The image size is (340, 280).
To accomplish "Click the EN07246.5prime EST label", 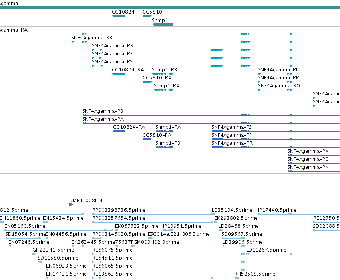I will point(29,242).
